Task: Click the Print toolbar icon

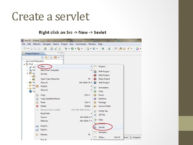Action: coord(39,49)
